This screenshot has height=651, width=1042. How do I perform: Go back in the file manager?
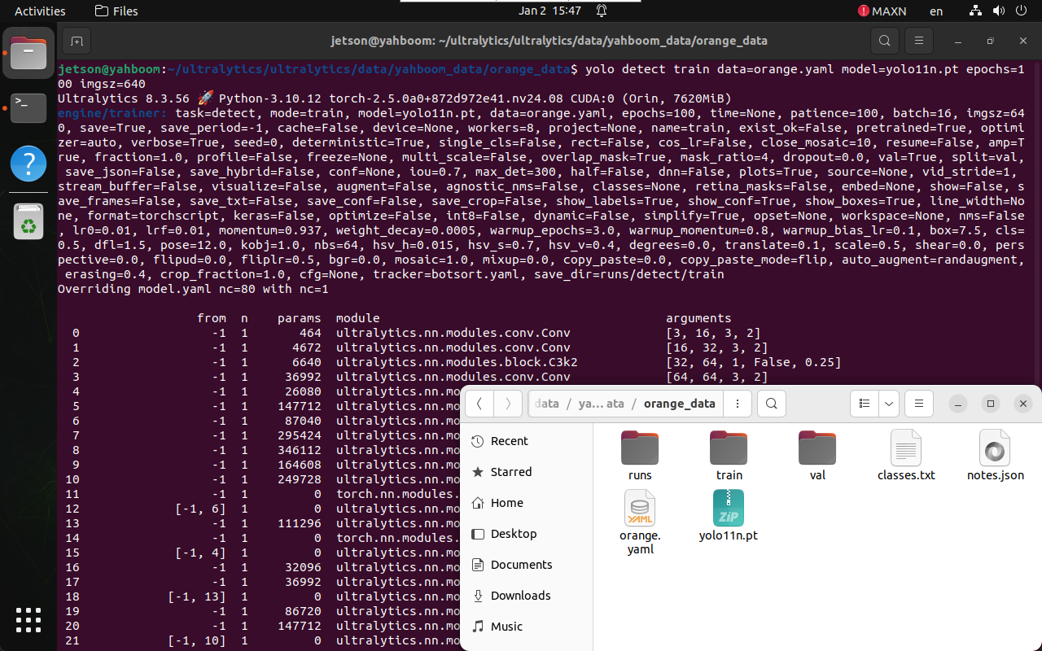479,404
